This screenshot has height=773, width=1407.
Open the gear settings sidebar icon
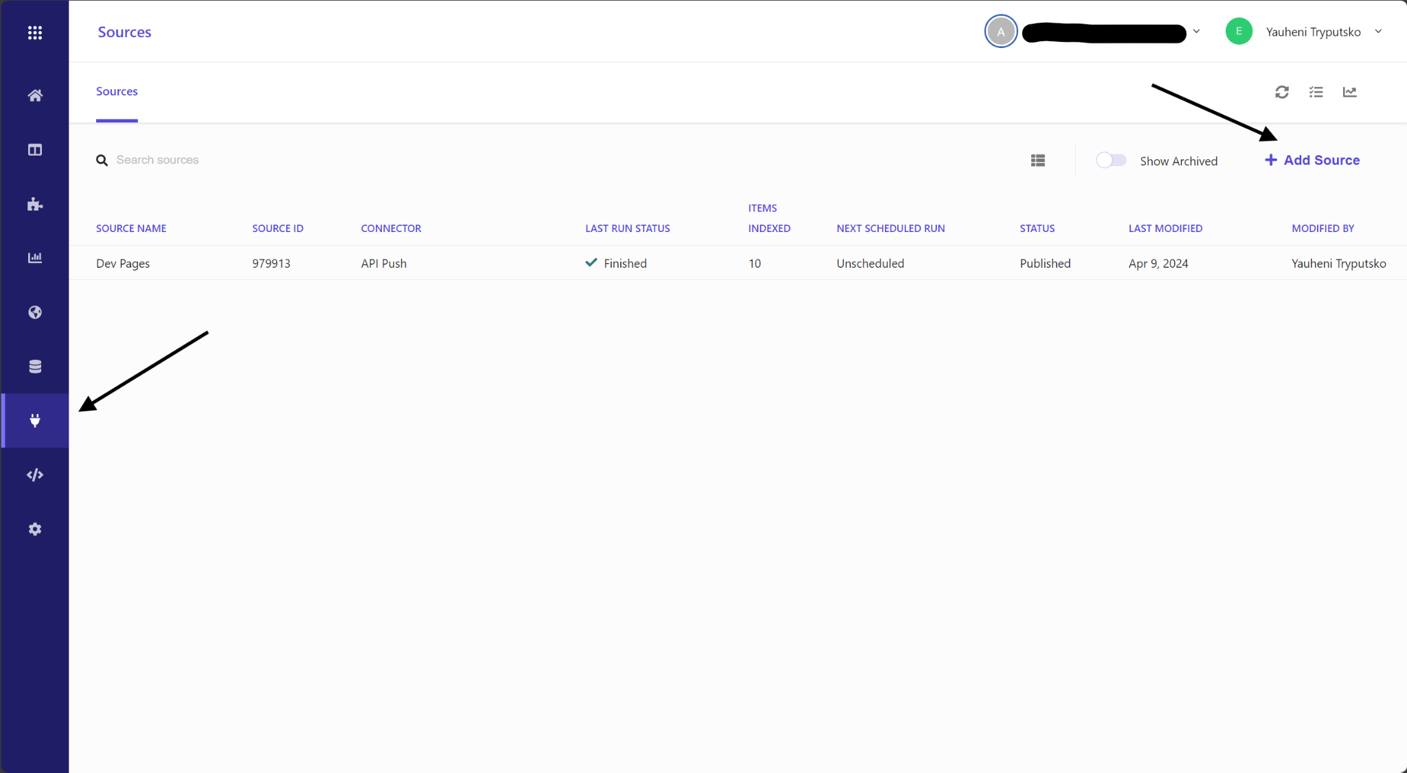point(35,529)
